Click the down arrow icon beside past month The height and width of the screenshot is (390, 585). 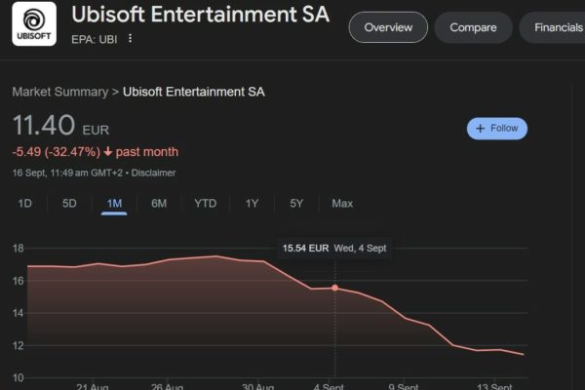pyautogui.click(x=108, y=152)
